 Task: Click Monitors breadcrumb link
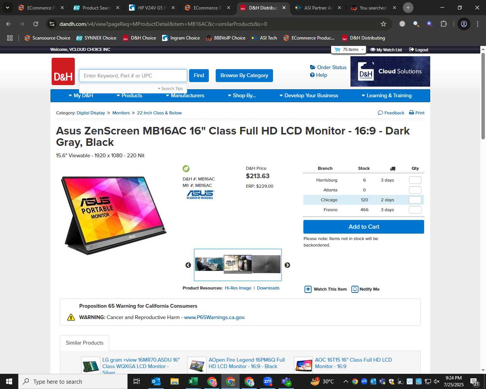(x=121, y=113)
